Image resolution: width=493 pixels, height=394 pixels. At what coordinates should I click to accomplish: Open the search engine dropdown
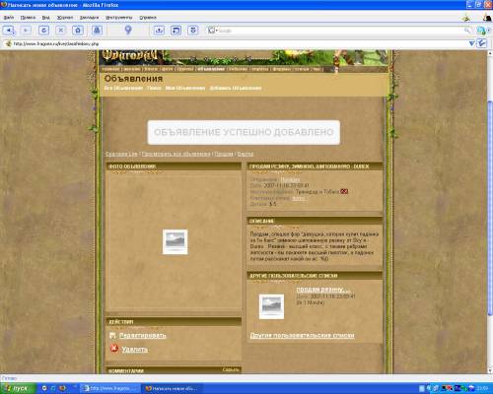[213, 31]
